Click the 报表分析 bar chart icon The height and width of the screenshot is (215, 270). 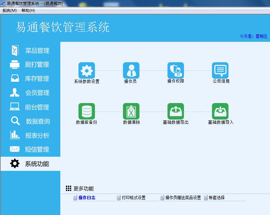(15, 135)
